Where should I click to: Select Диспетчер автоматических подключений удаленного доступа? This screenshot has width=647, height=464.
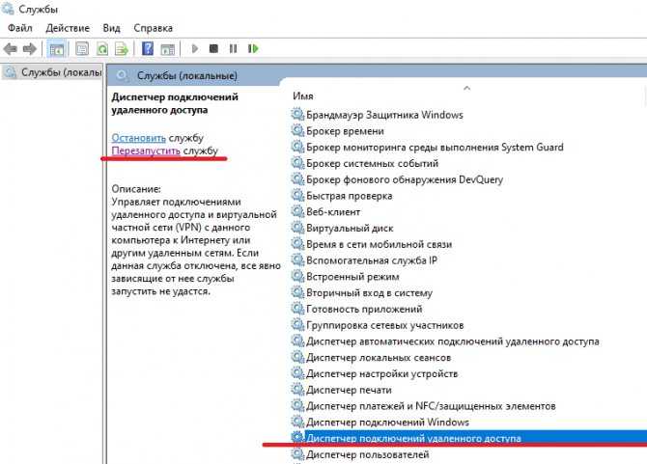(453, 341)
